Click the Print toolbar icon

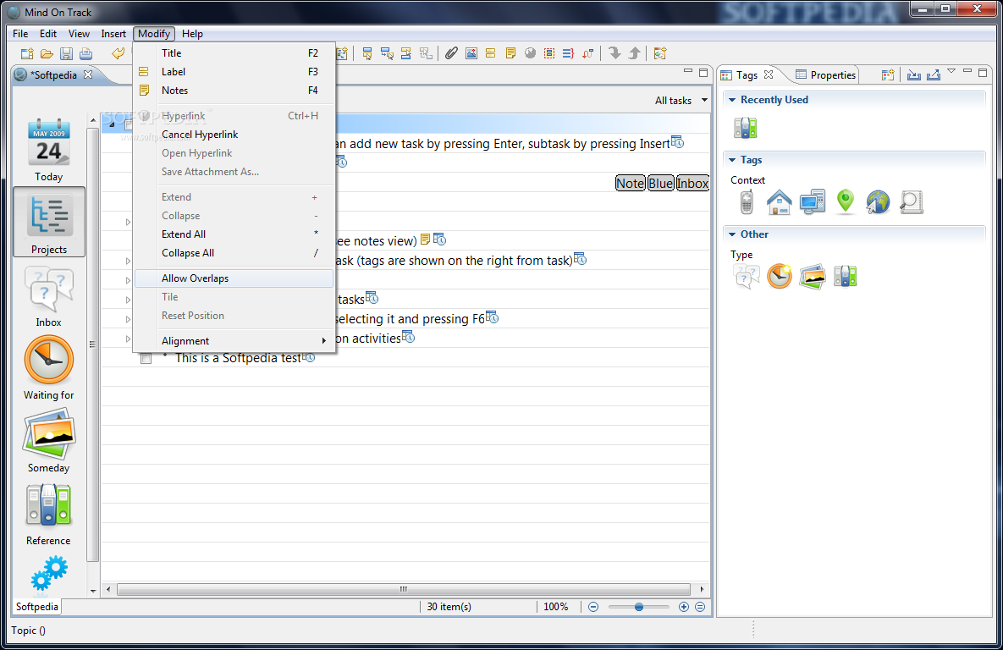click(85, 53)
